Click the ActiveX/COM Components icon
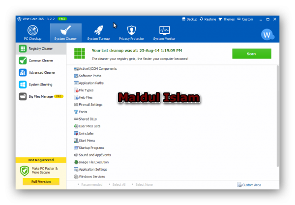This screenshot has height=205, width=295. (76, 69)
